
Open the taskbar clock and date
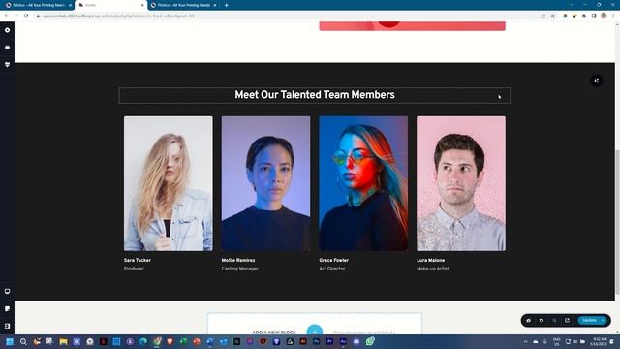pos(599,341)
